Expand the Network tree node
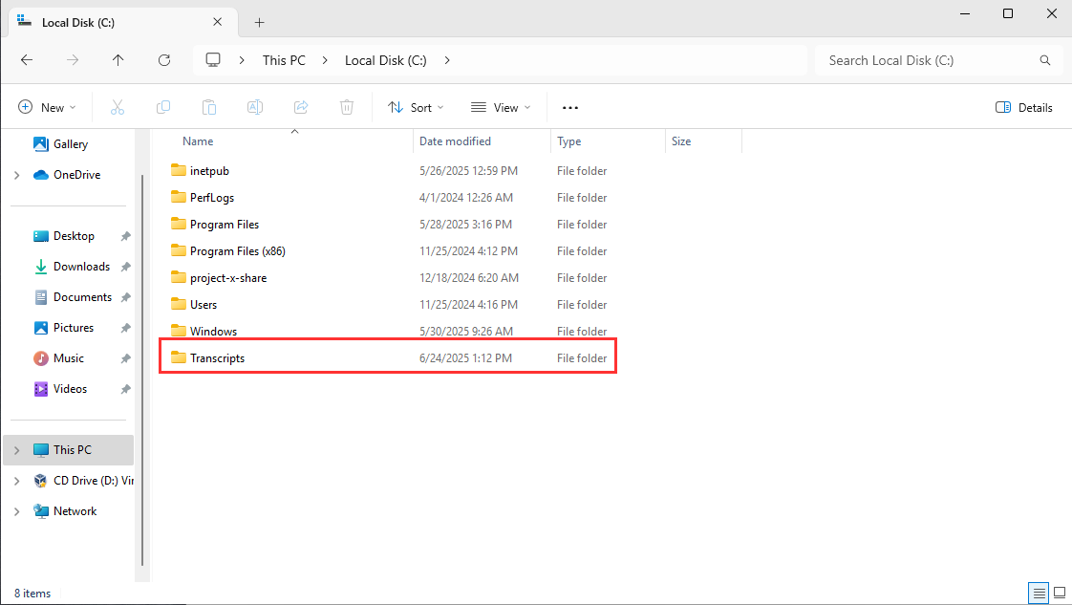 17,511
